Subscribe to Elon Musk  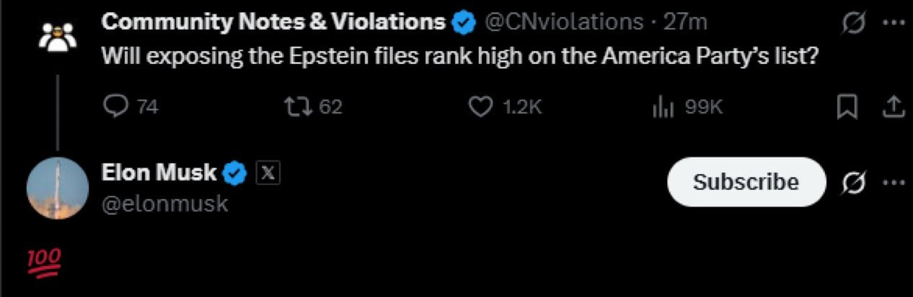click(746, 182)
